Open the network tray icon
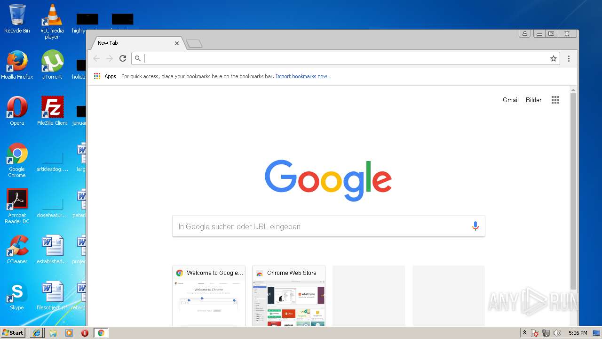Viewport: 602px width, 339px height. coord(546,333)
